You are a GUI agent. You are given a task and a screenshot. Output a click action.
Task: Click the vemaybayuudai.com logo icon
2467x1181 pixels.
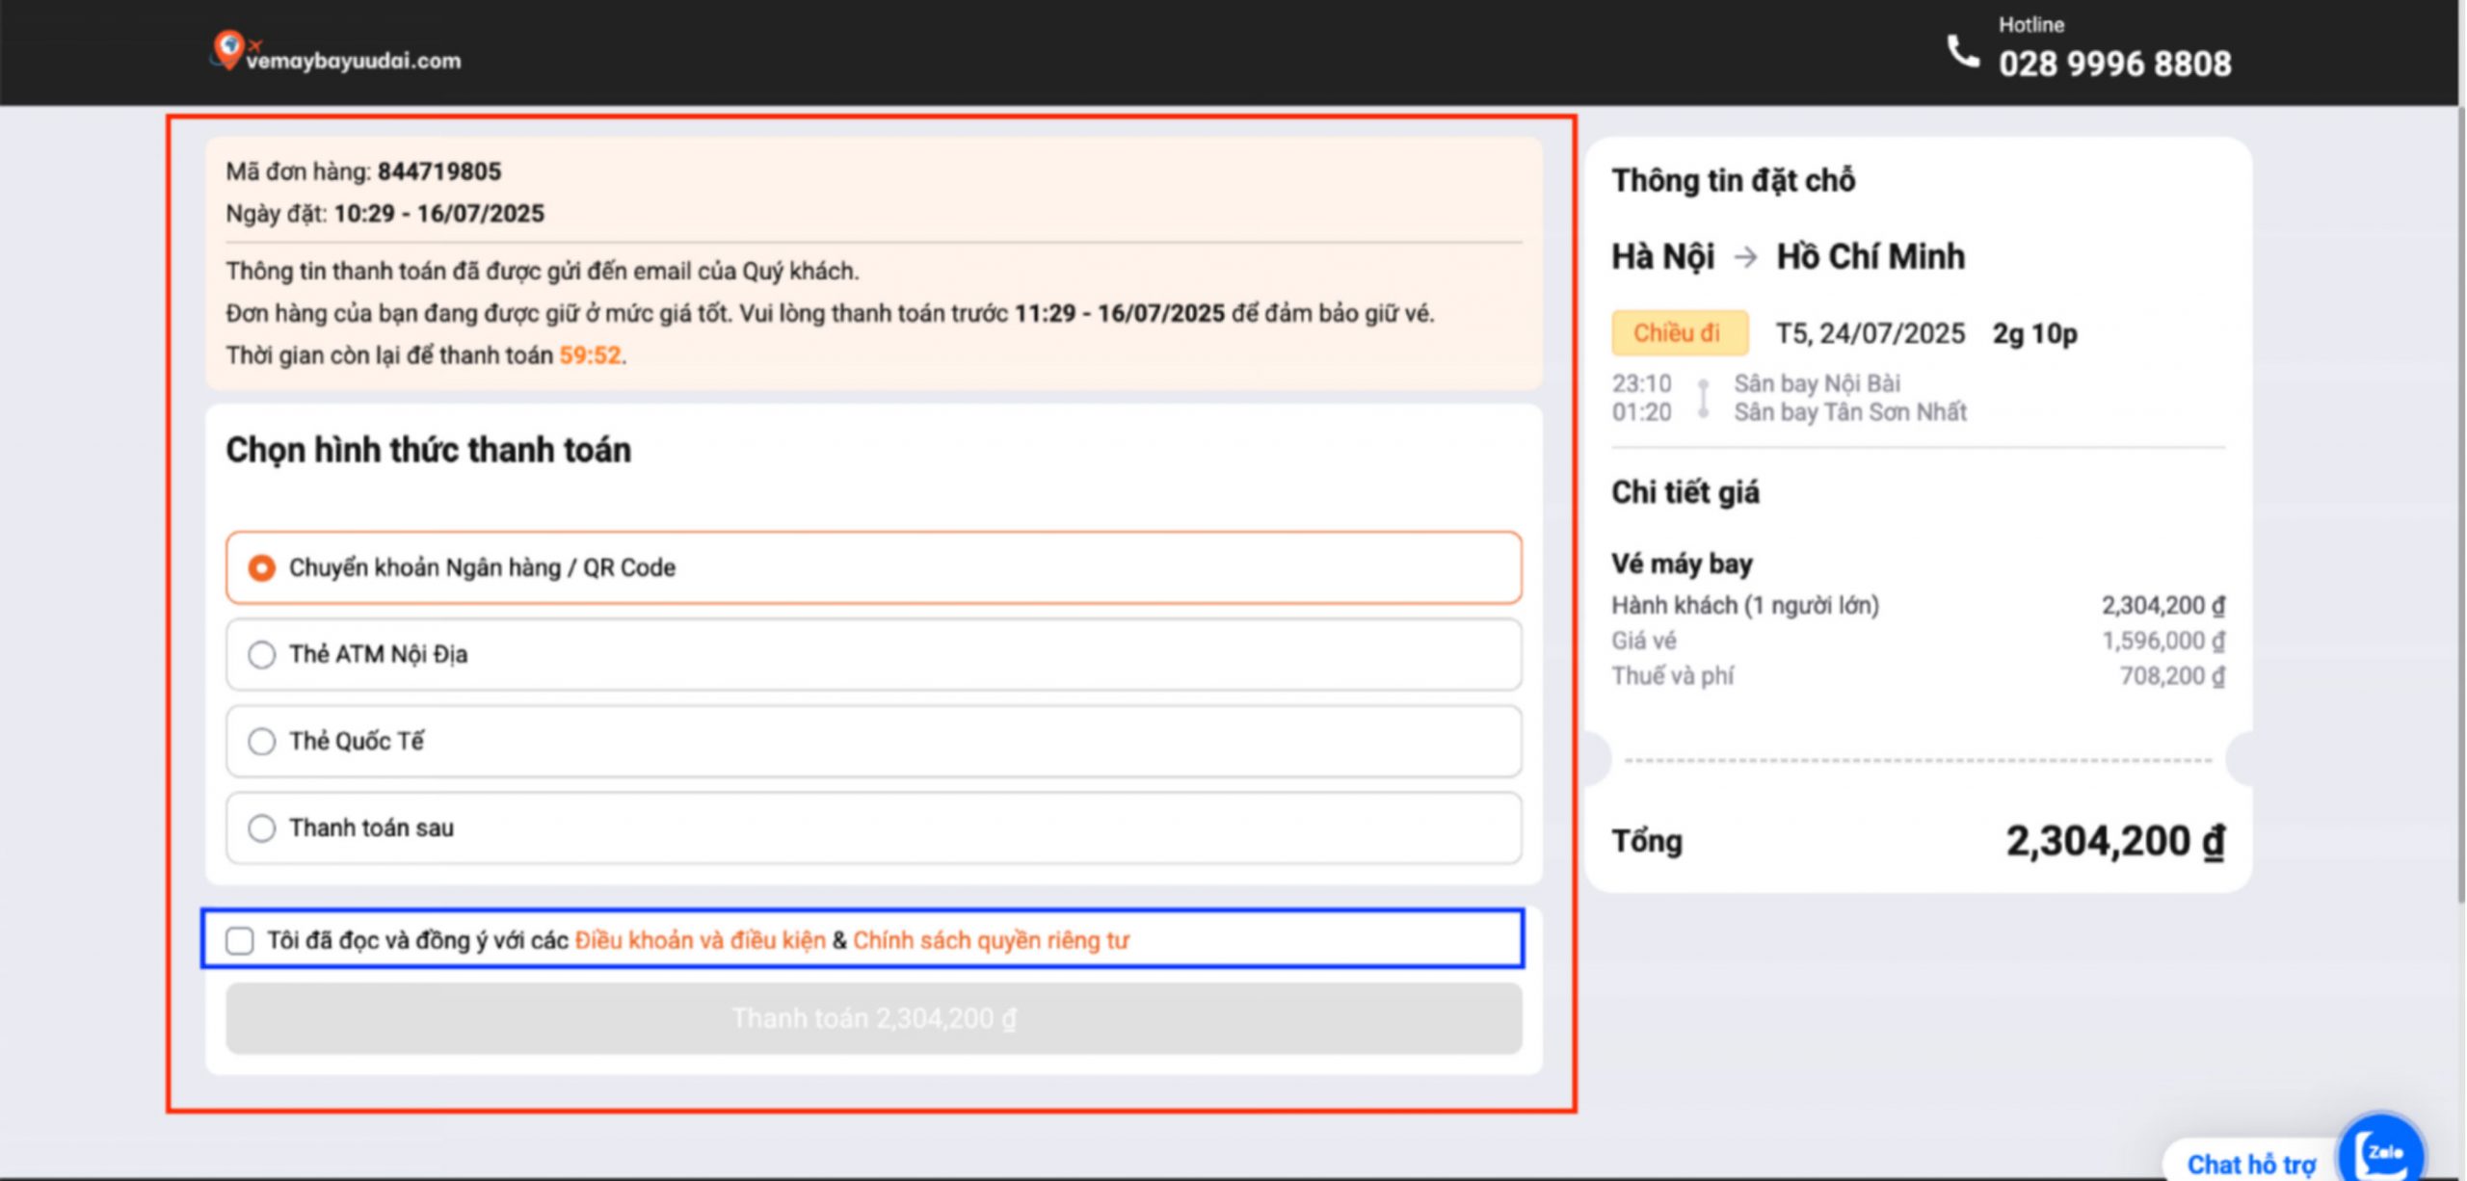coord(229,48)
